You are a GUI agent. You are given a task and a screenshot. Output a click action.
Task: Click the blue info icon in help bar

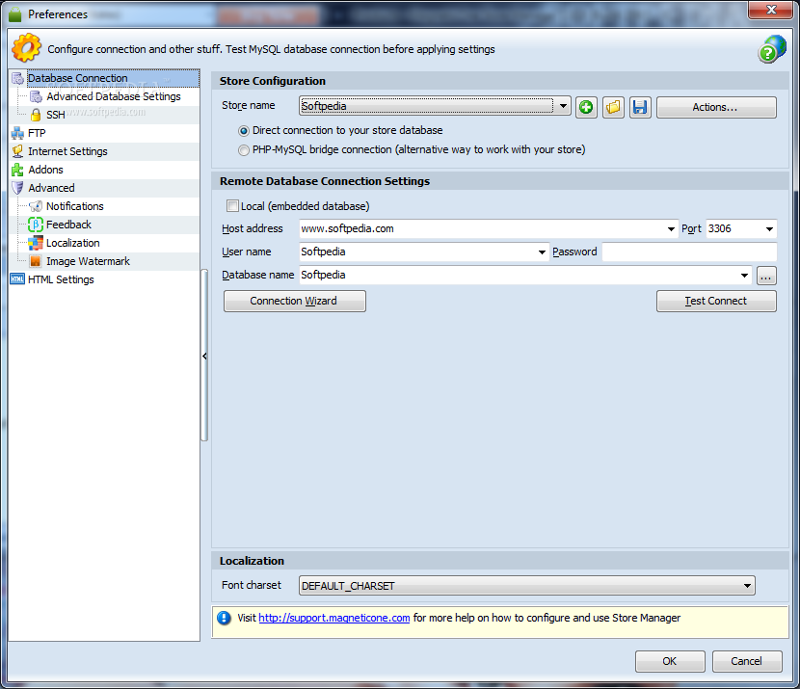click(x=224, y=618)
